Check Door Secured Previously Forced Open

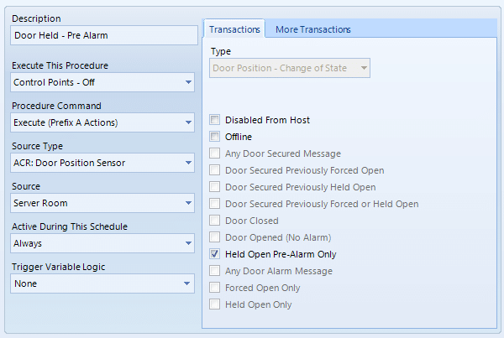(x=215, y=170)
